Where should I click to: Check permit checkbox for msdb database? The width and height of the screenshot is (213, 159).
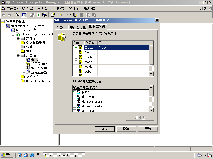(x=76, y=67)
